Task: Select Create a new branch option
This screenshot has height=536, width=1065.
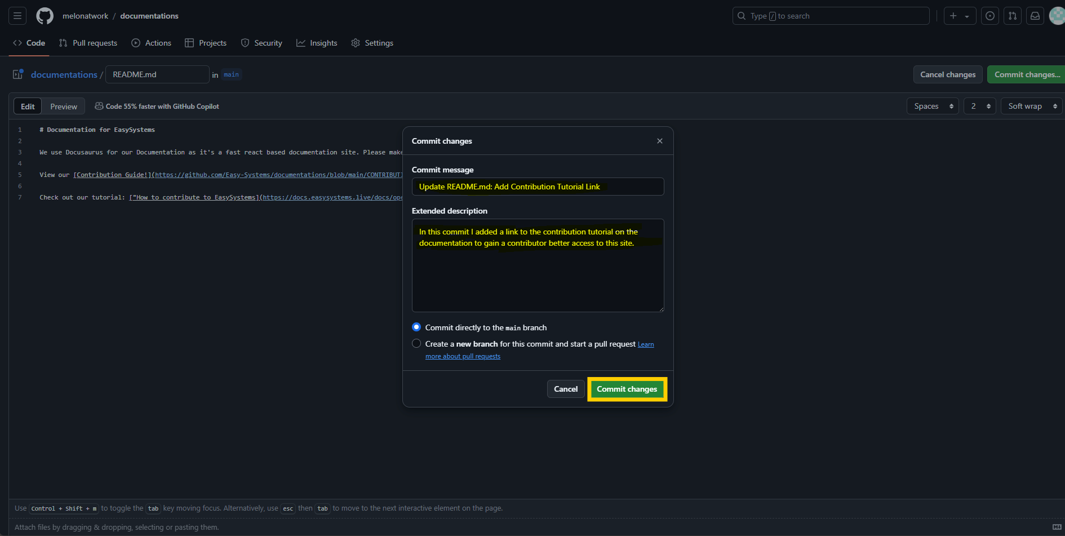Action: pyautogui.click(x=416, y=344)
